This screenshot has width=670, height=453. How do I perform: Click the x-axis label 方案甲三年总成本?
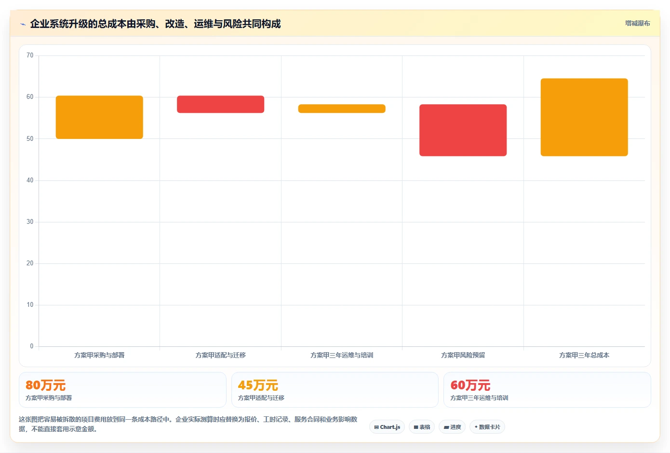584,355
